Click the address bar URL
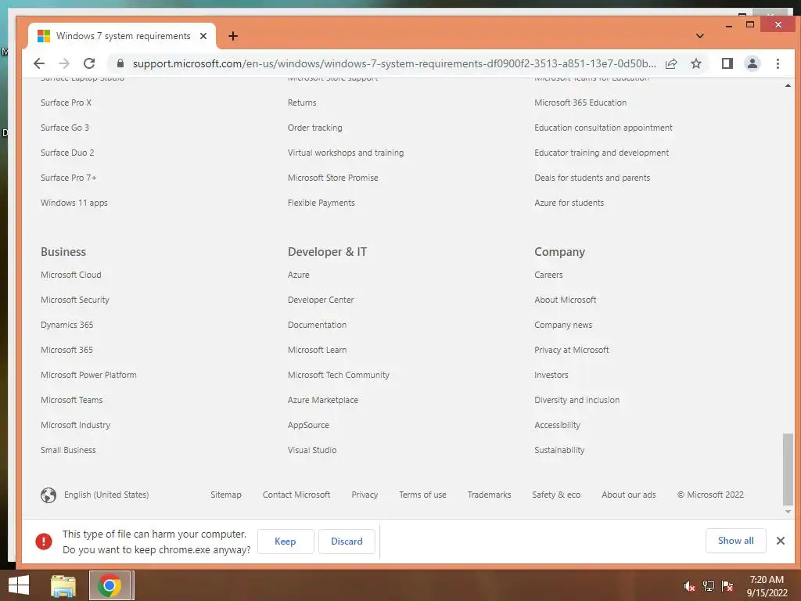801x601 pixels. (x=394, y=63)
